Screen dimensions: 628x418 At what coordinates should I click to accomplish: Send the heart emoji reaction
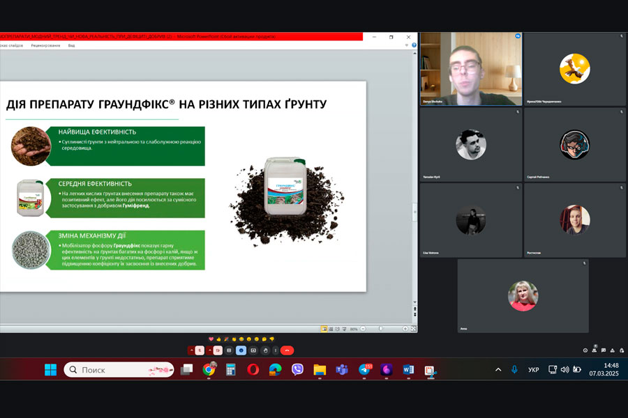click(210, 339)
